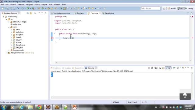This screenshot has width=195, height=110.
Task: Click editor horizontal scrollbar
Action: coord(122,63)
